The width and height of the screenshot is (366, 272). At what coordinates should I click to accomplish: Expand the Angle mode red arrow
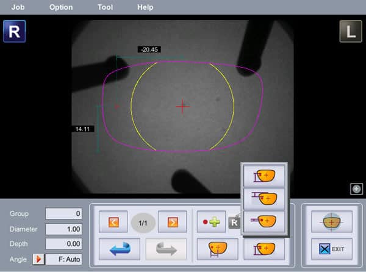point(38,259)
